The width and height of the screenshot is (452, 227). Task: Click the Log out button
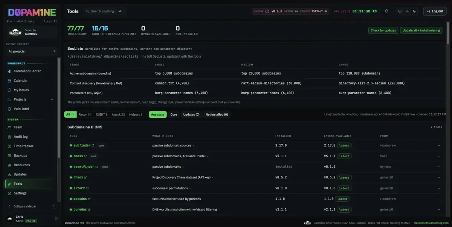(x=435, y=11)
